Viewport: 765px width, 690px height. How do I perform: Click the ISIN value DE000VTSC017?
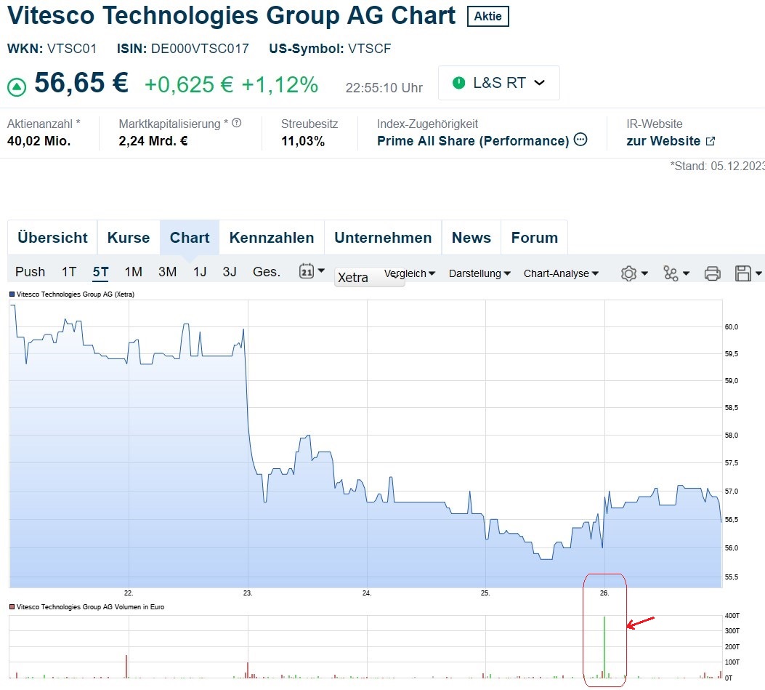[x=200, y=48]
